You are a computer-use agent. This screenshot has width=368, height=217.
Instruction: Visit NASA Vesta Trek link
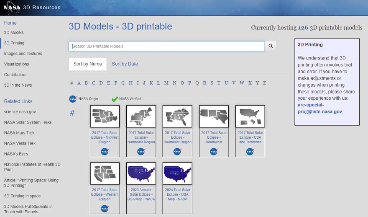(x=20, y=143)
